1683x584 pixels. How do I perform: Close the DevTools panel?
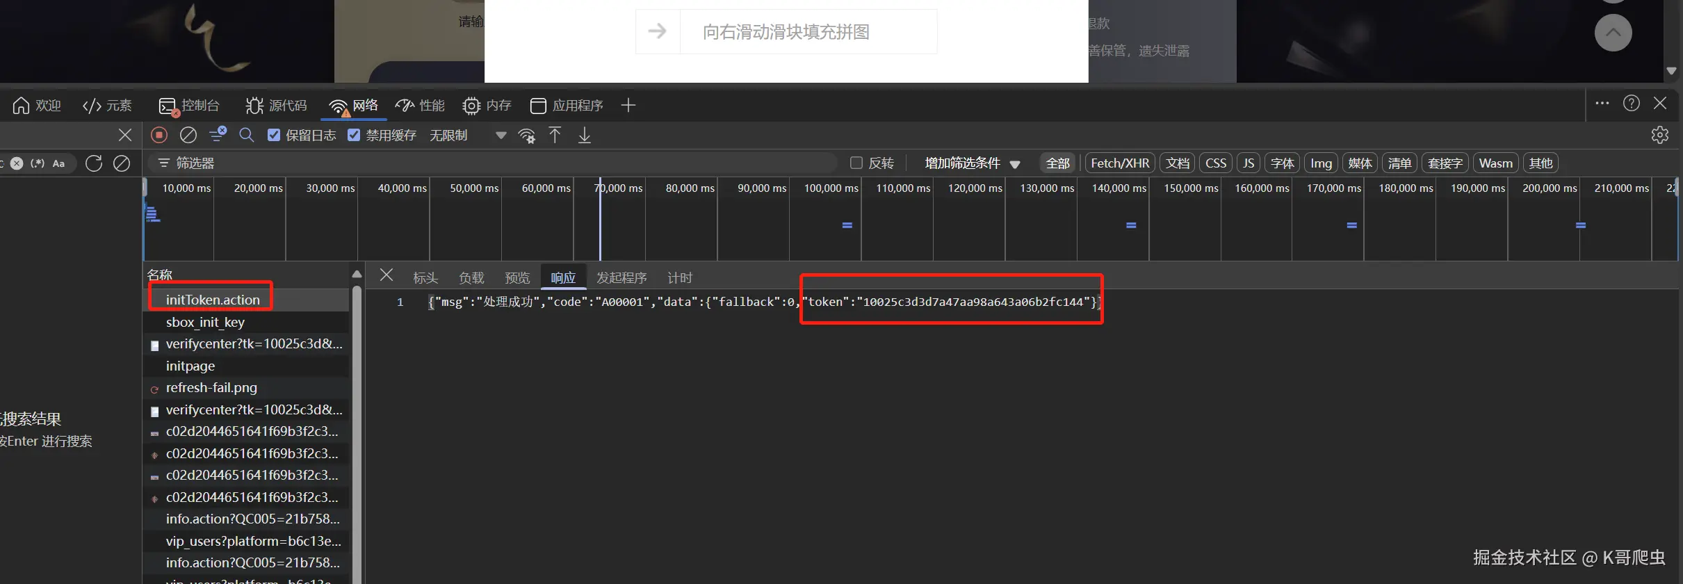(x=1660, y=104)
